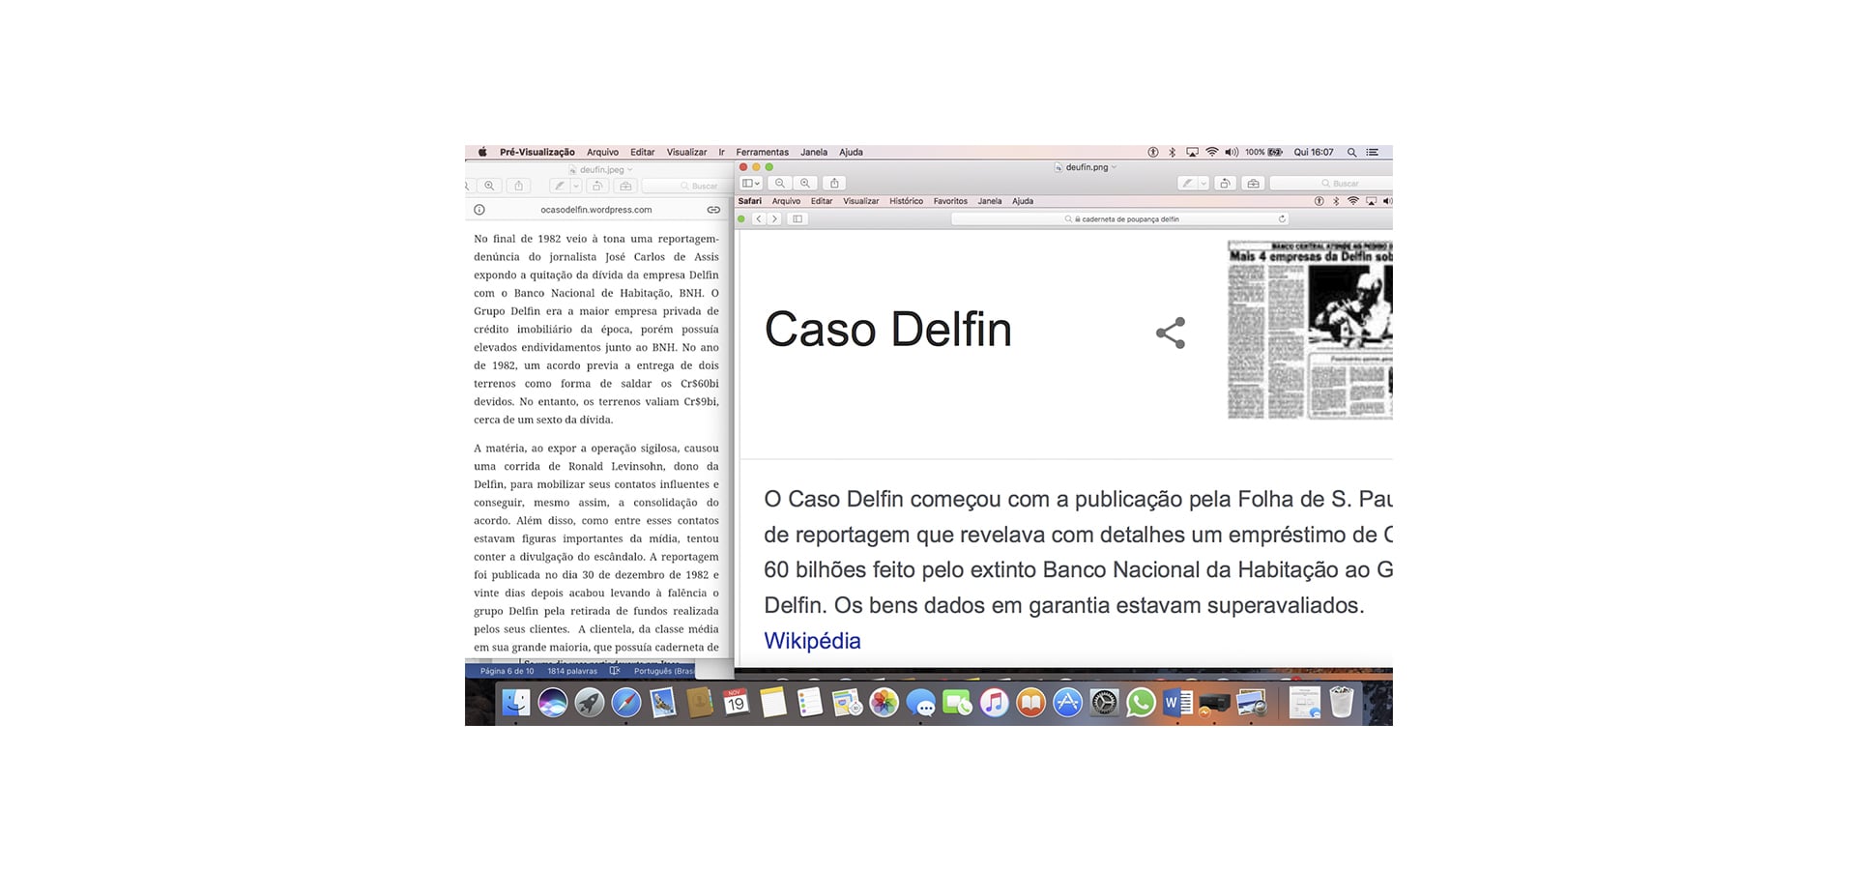Show the markup toolbox in deufin.jpeg window
Screen dimensions: 1856x870
[x=625, y=186]
